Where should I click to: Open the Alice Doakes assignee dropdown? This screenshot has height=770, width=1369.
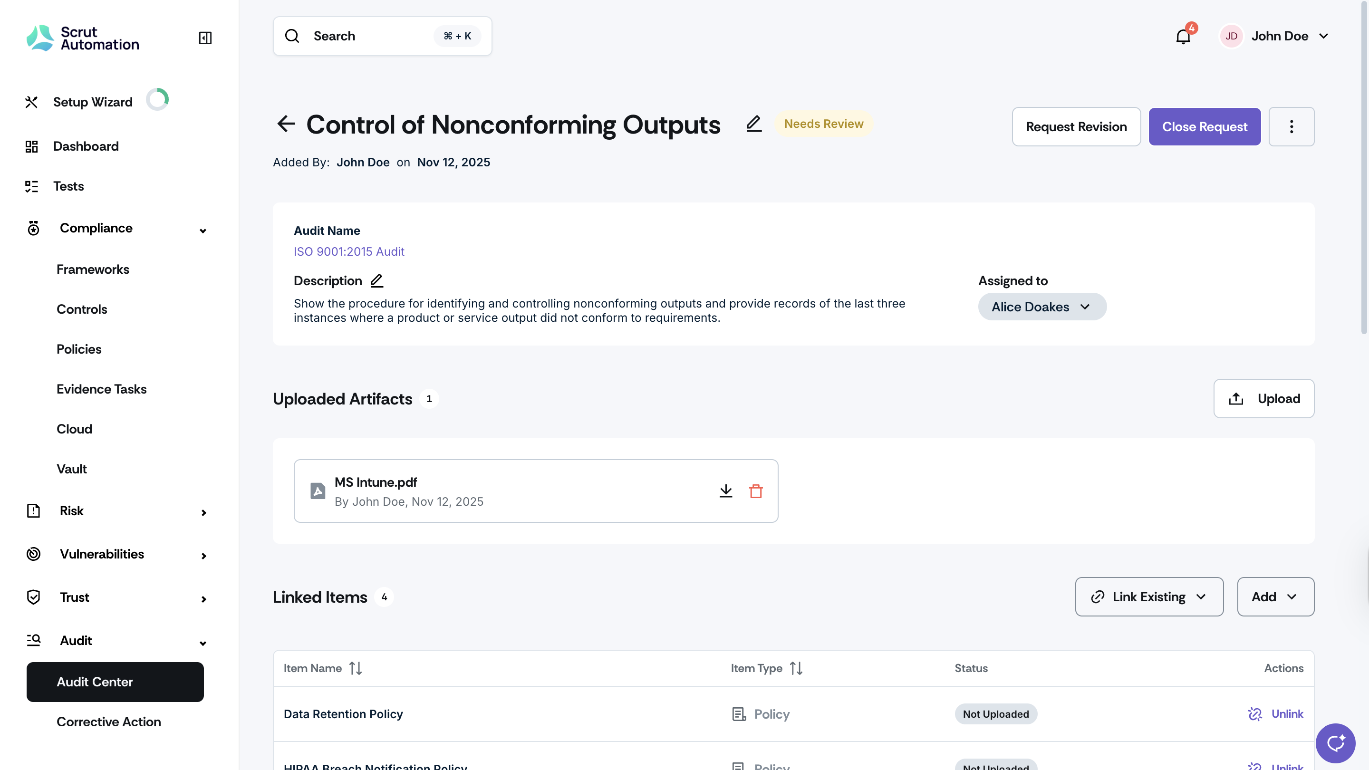(x=1042, y=307)
